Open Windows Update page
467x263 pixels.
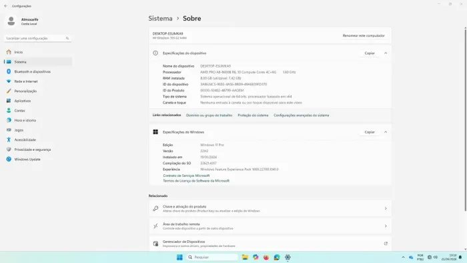(x=38, y=160)
